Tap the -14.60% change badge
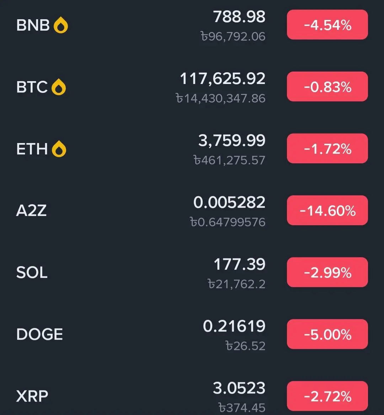 (327, 210)
